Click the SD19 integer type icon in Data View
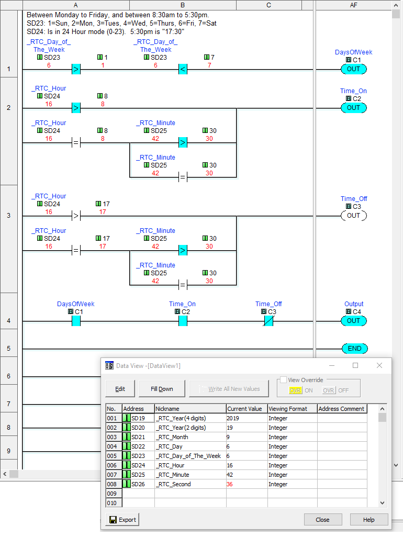This screenshot has width=403, height=537. tap(127, 418)
